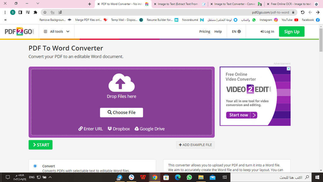Close the Free Online OCR tab
Screen dimensions: 323x182
point(268,4)
